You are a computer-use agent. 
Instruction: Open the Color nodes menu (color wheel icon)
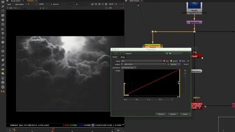[x=3, y=20]
